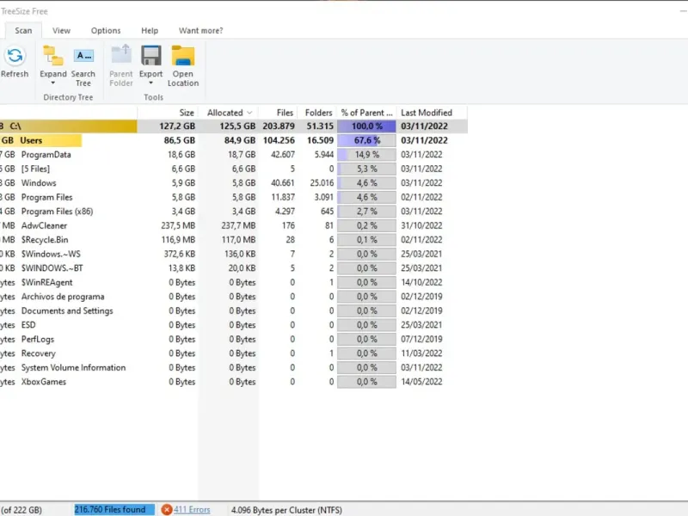
Task: Select the XboxGames folder
Action: click(44, 382)
